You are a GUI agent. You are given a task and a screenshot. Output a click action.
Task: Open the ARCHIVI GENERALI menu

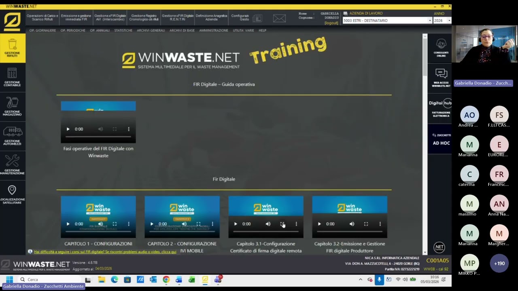click(151, 30)
